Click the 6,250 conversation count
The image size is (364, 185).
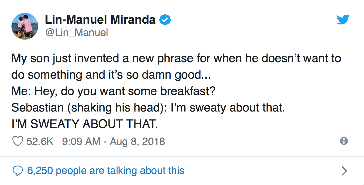point(40,171)
